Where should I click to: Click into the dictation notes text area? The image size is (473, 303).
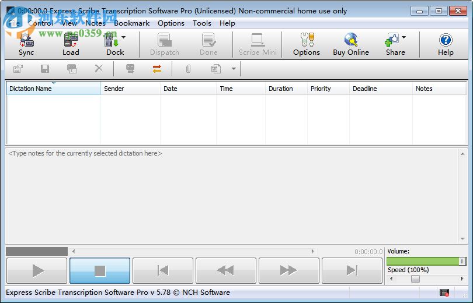(x=232, y=196)
